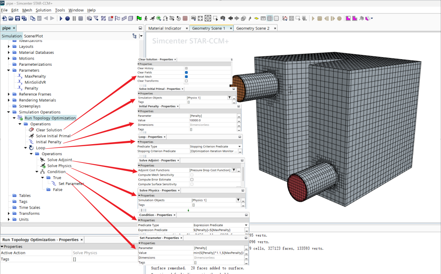
Task: Click the Pause bars toolbar icon
Action: click(74, 18)
